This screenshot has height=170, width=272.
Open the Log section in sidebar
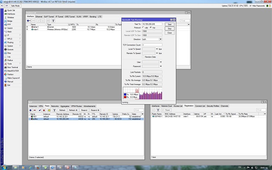(x=9, y=56)
